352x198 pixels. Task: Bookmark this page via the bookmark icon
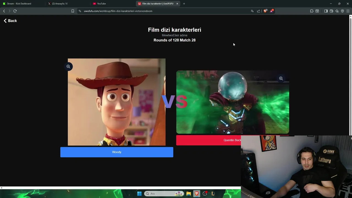[73, 11]
